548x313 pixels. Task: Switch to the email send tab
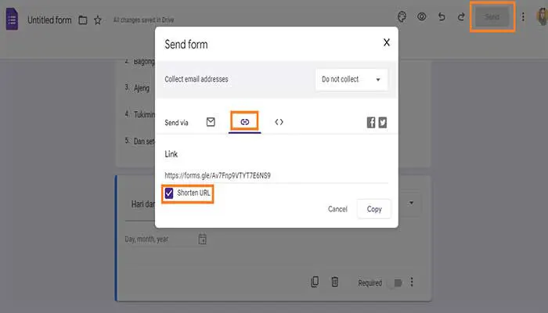coord(211,122)
